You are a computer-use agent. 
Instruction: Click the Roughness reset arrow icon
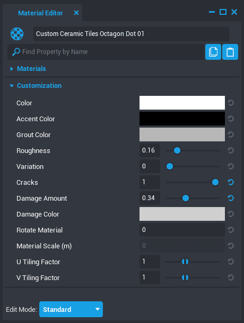point(231,150)
